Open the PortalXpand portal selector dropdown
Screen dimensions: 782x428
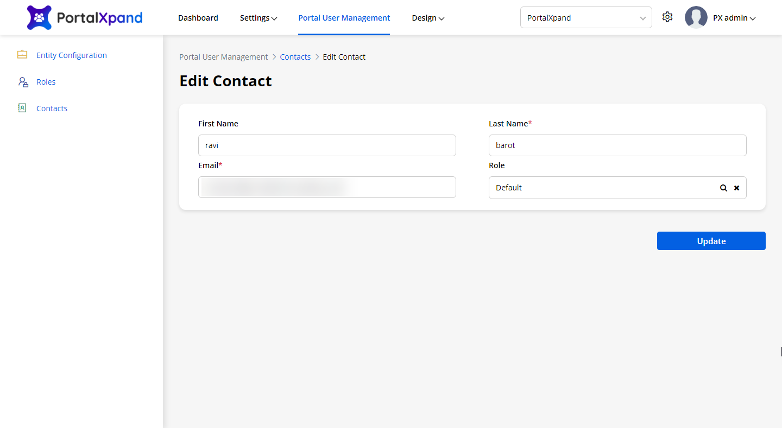coord(585,18)
